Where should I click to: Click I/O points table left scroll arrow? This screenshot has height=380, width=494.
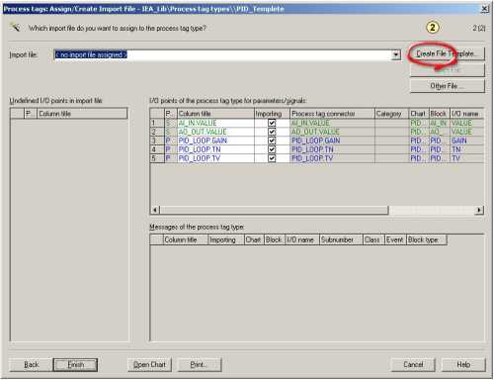click(x=155, y=210)
